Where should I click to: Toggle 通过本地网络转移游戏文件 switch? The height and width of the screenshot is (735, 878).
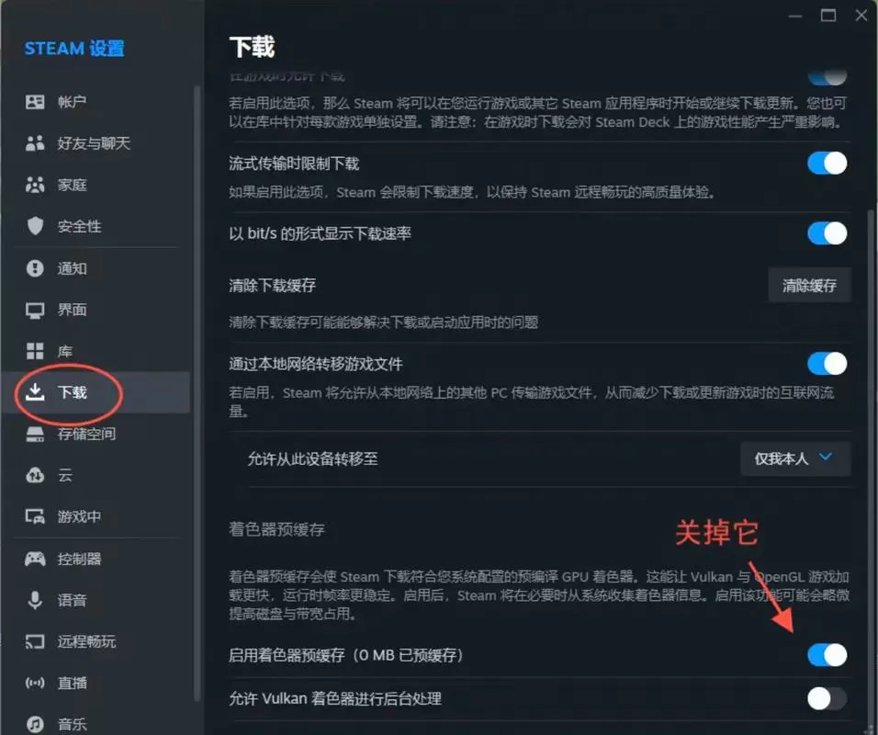click(x=827, y=364)
